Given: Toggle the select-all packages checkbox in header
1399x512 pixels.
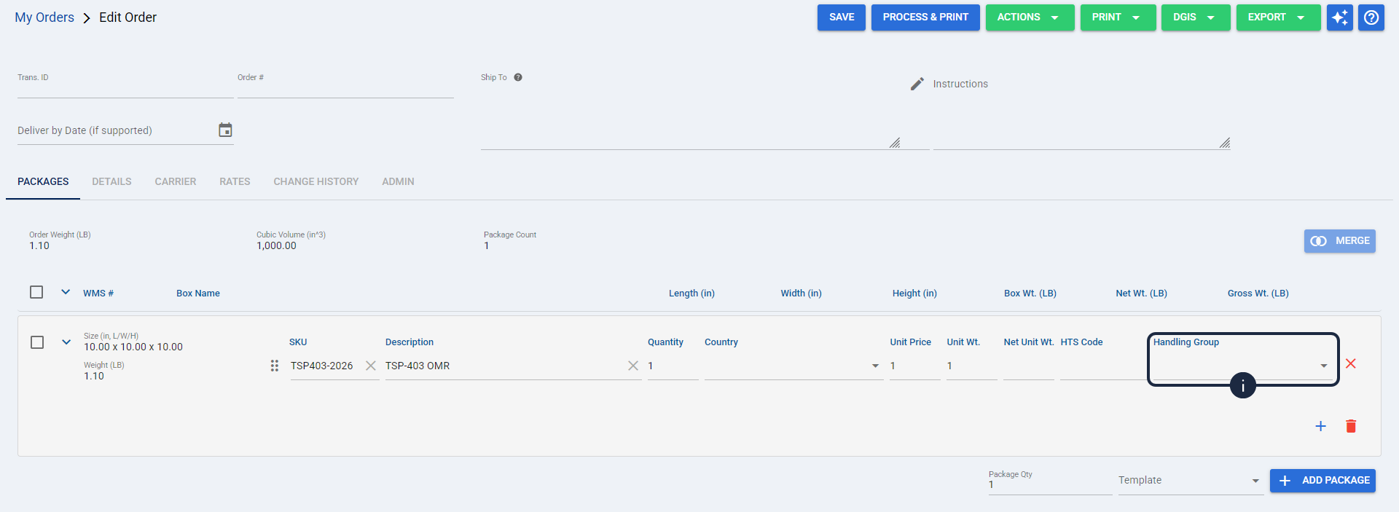Looking at the screenshot, I should click(x=36, y=292).
